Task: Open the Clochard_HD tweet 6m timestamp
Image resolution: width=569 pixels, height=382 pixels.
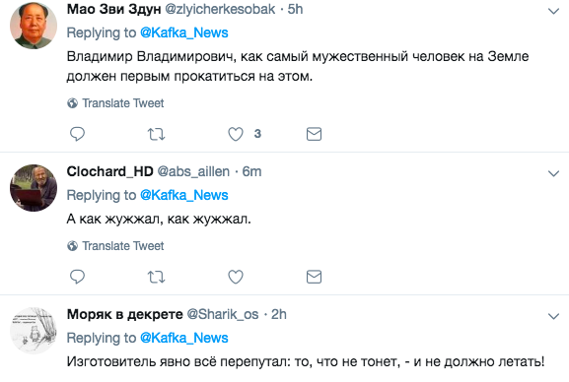Action: (x=251, y=171)
